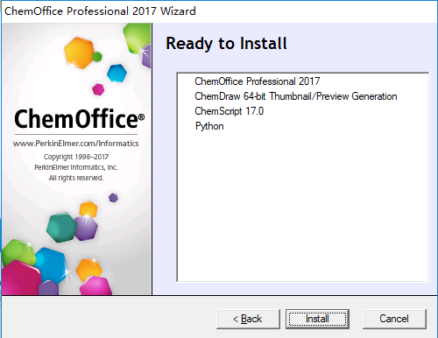
Task: Click the PerkinElmer Informatics, Inc. text
Action: 76,167
